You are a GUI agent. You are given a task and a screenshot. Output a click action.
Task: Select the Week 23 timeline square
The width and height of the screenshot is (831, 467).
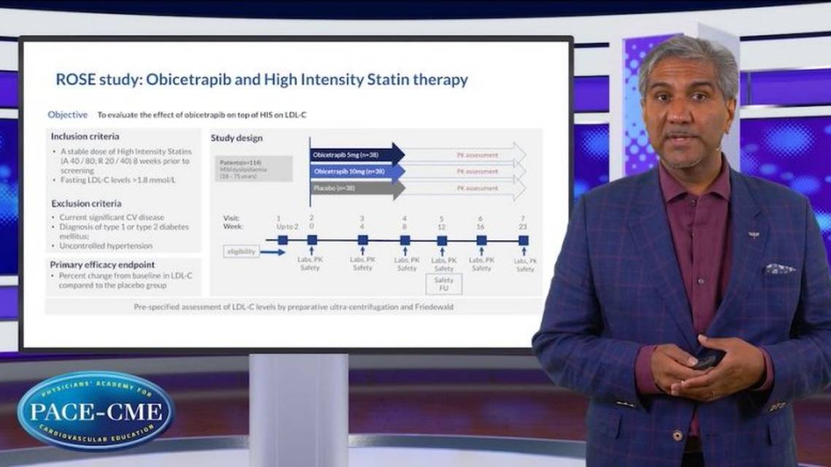point(524,239)
